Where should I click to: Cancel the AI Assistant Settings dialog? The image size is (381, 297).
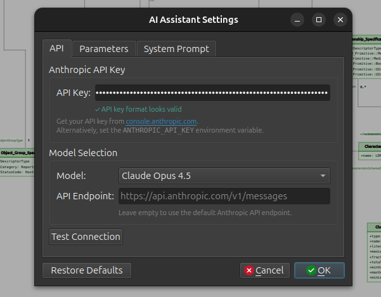pos(265,270)
